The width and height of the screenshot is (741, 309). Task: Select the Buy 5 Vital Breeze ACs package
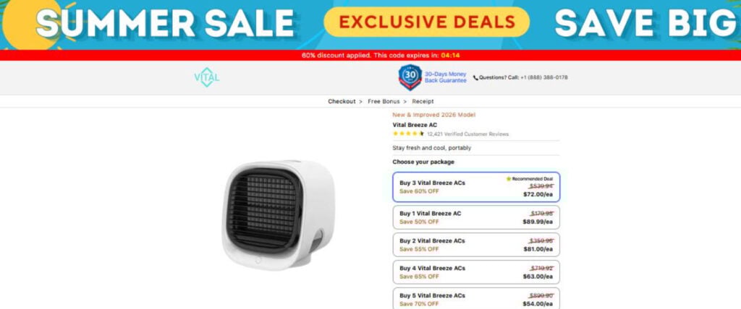476,298
